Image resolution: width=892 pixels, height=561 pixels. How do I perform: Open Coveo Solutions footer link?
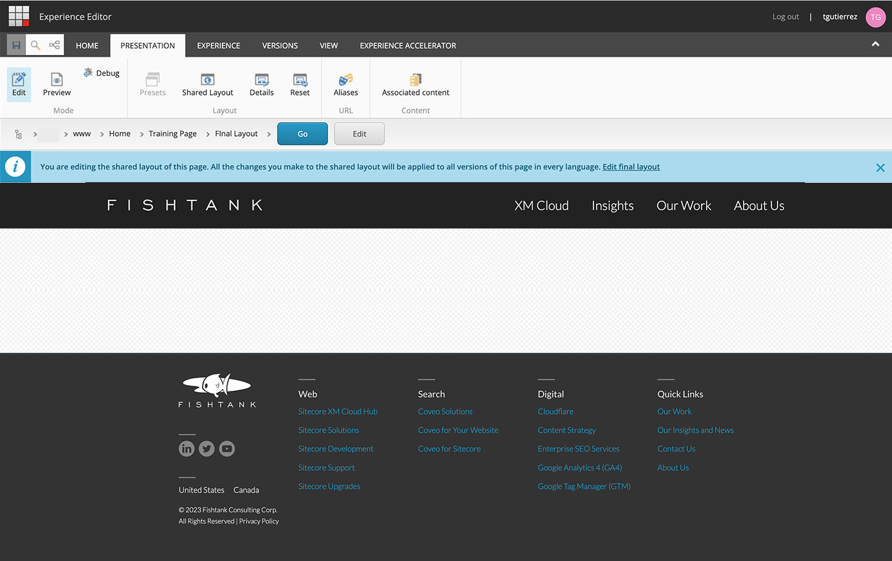click(445, 412)
